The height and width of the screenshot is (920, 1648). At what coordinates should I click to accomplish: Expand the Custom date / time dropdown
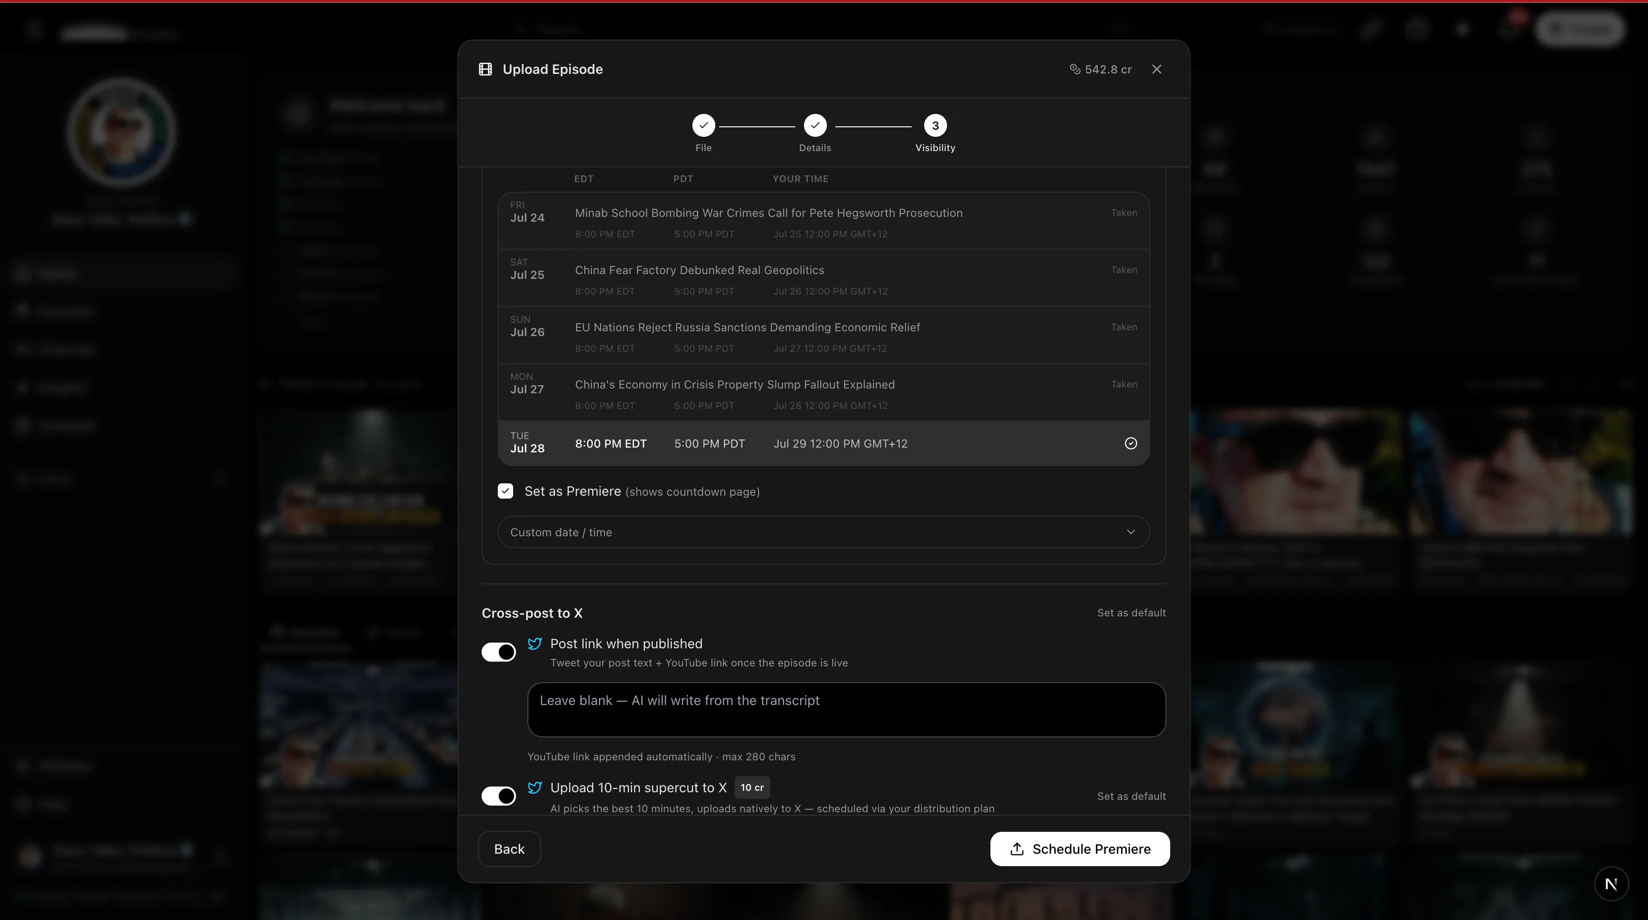[x=824, y=532]
